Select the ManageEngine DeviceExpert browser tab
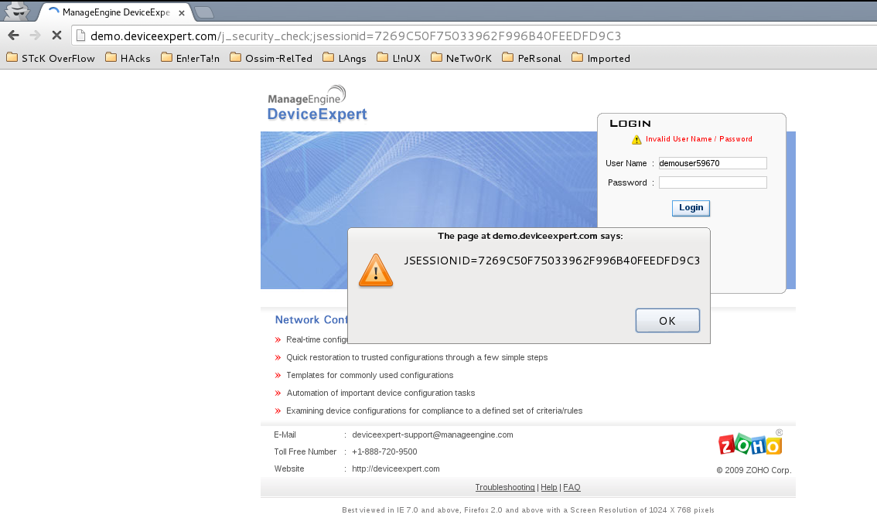The width and height of the screenshot is (877, 518). click(x=115, y=12)
